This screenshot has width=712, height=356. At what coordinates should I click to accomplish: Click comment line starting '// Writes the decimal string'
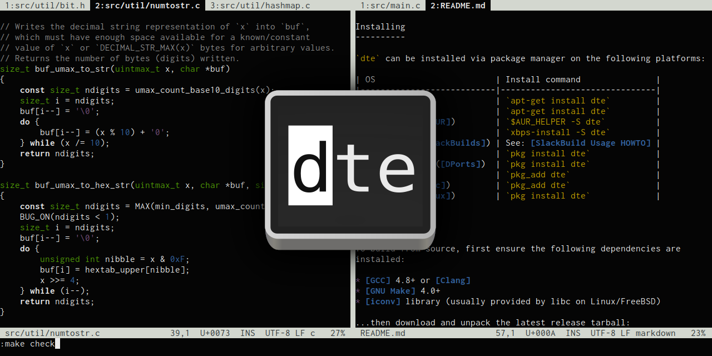[x=155, y=27]
